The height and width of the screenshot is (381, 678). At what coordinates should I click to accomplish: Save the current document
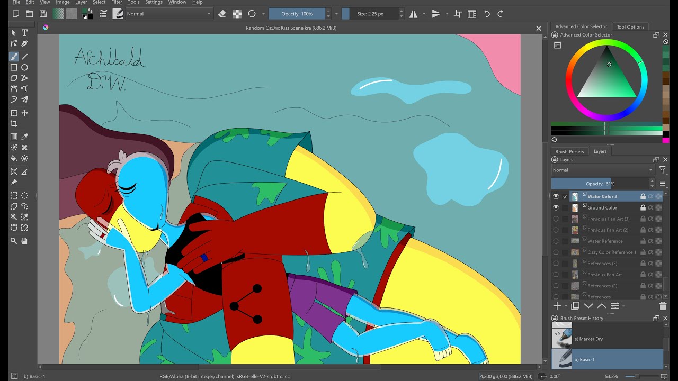(x=43, y=14)
